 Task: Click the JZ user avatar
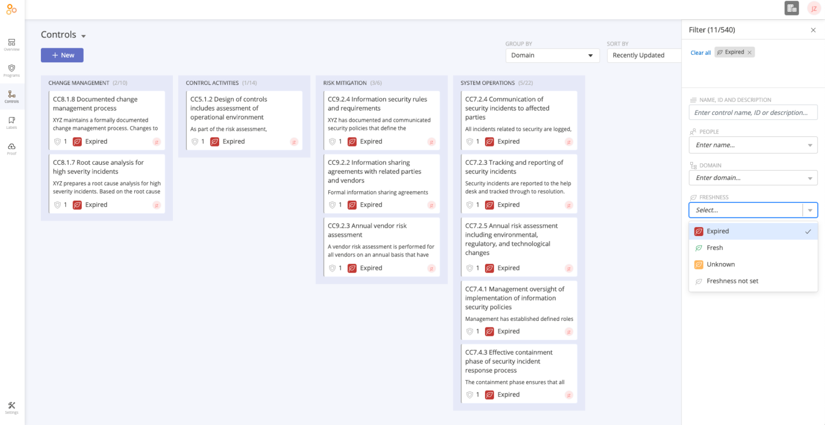[814, 9]
